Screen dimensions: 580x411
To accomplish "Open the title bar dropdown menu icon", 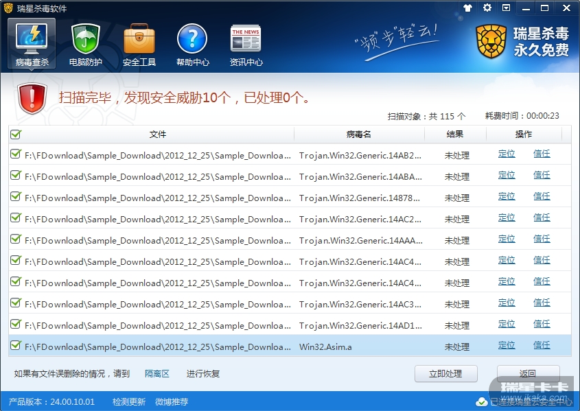I will pos(507,8).
